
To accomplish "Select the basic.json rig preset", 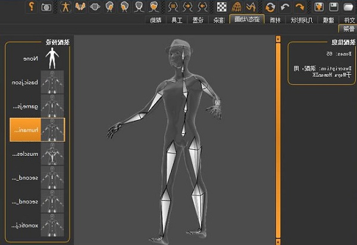I will (x=37, y=82).
